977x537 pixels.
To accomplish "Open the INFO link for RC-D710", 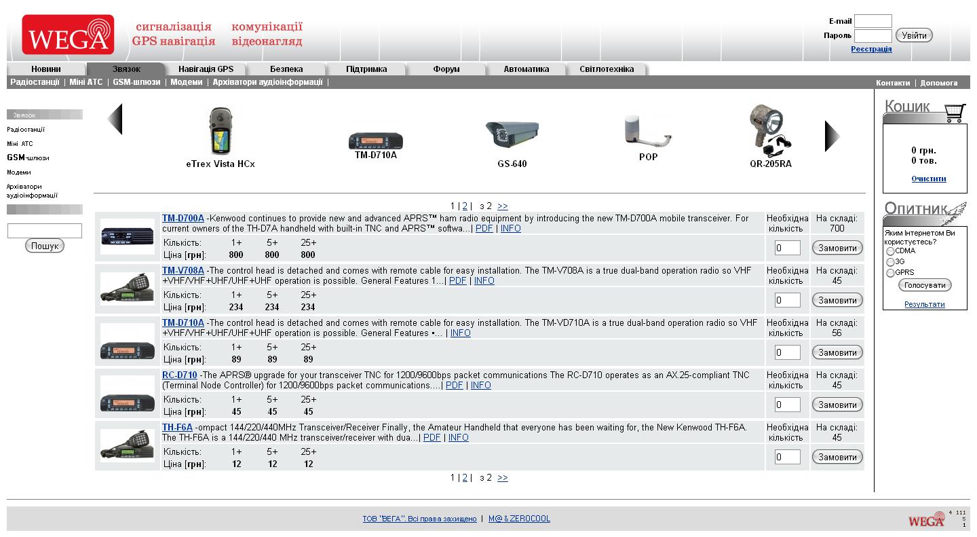I will tap(481, 386).
